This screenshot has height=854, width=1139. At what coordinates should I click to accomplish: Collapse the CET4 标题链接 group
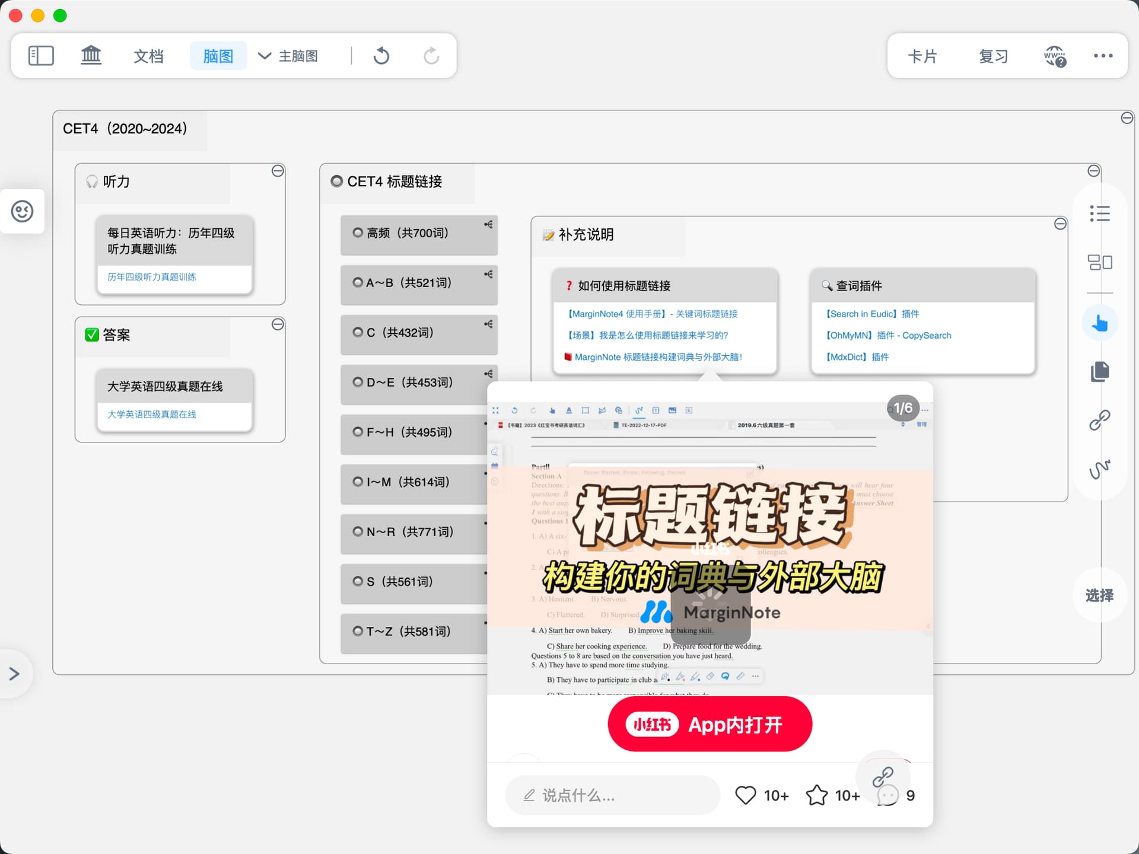point(1094,171)
